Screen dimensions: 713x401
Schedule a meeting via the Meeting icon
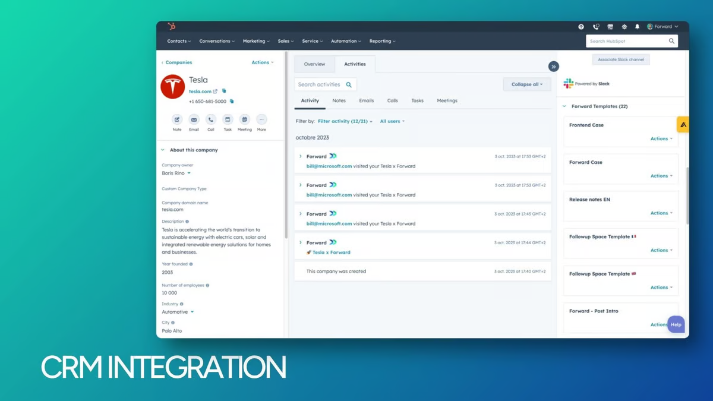pos(244,120)
